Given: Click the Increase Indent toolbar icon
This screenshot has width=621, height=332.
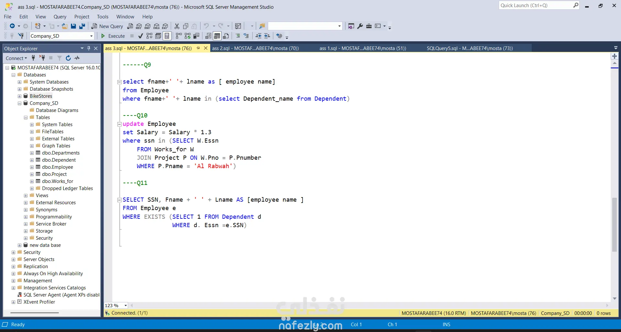Looking at the screenshot, I should tap(267, 36).
